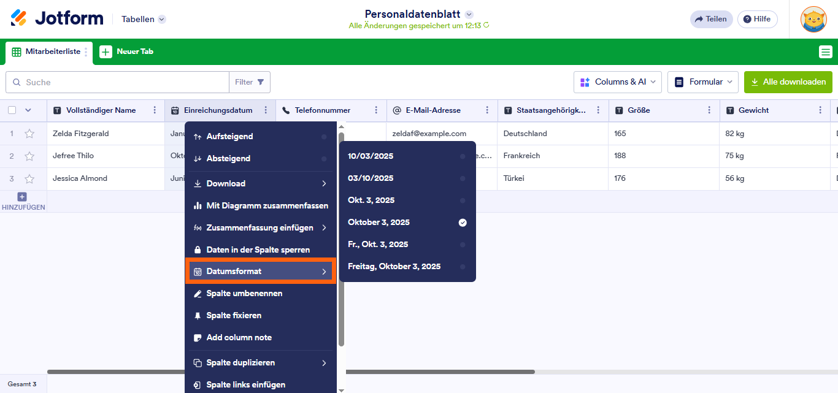The height and width of the screenshot is (393, 838).
Task: Click the Alle downloaden button
Action: point(788,82)
